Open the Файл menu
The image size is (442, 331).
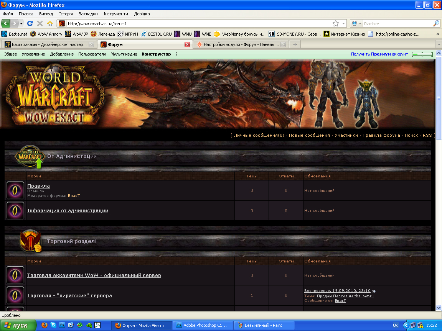[x=8, y=14]
